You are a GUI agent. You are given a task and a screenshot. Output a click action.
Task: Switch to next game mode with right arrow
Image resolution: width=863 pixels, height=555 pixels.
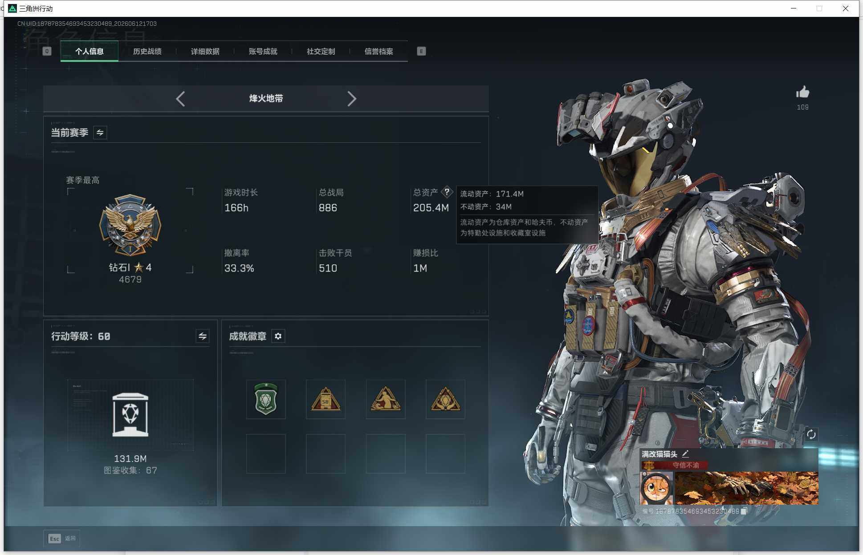[x=352, y=99]
